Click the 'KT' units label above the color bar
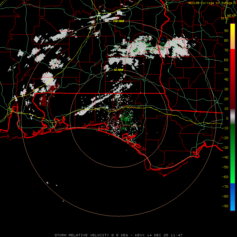 (x=225, y=18)
